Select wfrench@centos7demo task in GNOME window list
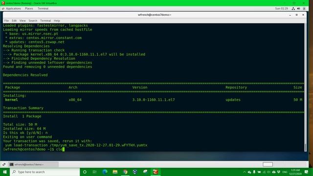 click(33, 164)
